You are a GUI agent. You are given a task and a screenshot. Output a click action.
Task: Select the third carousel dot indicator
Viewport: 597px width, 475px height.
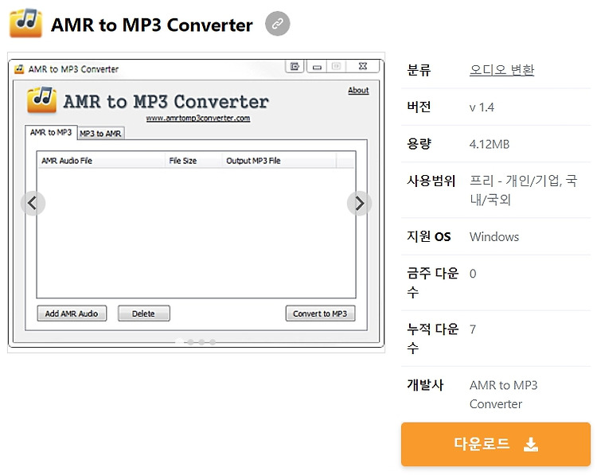point(201,342)
